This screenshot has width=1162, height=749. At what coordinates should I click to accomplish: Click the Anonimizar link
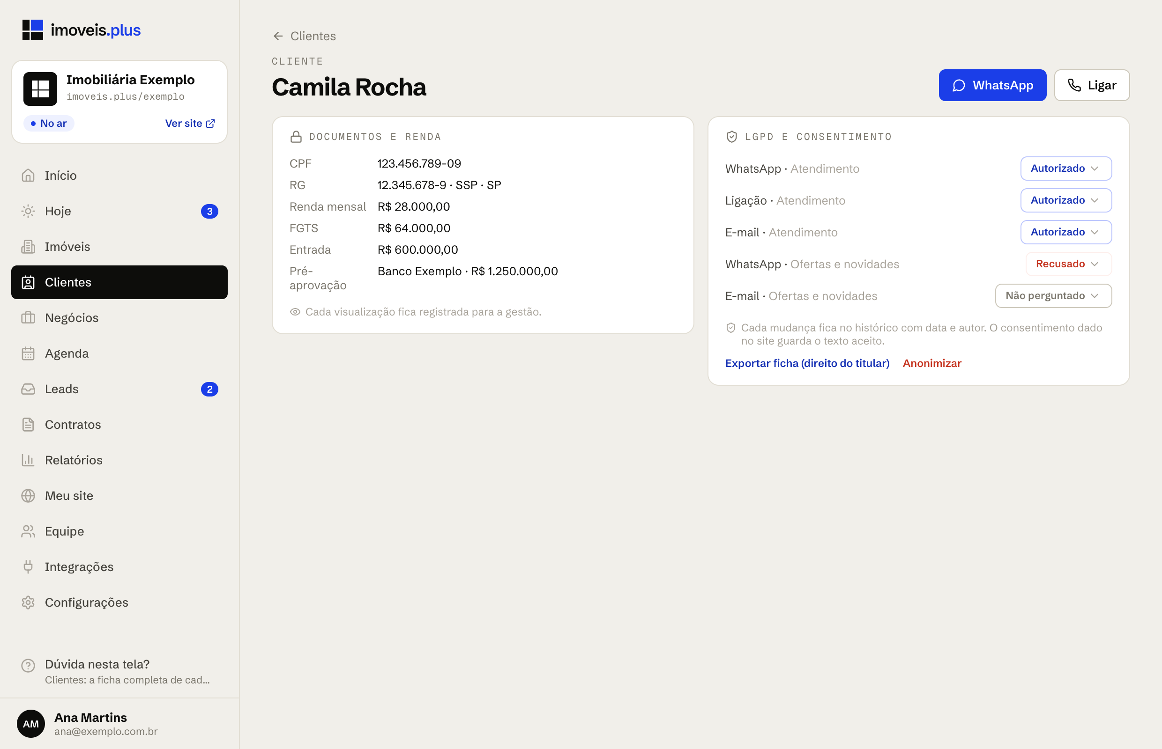[932, 363]
